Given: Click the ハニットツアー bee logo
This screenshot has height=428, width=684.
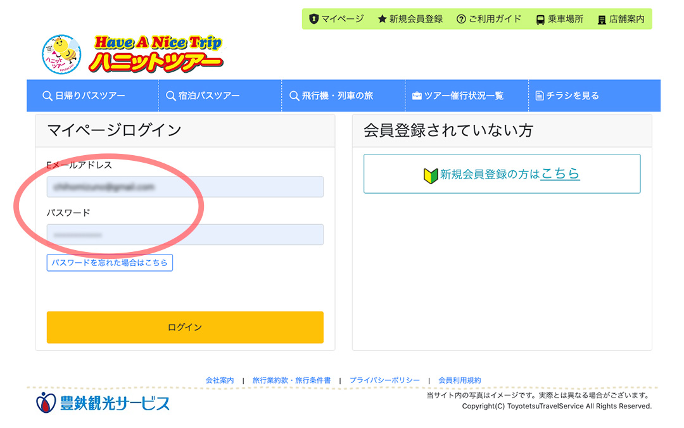Looking at the screenshot, I should [61, 54].
